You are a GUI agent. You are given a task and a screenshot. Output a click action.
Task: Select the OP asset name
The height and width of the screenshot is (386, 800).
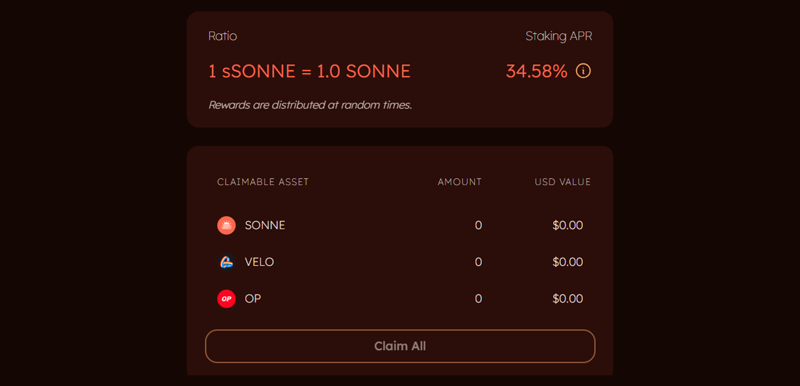click(x=253, y=299)
